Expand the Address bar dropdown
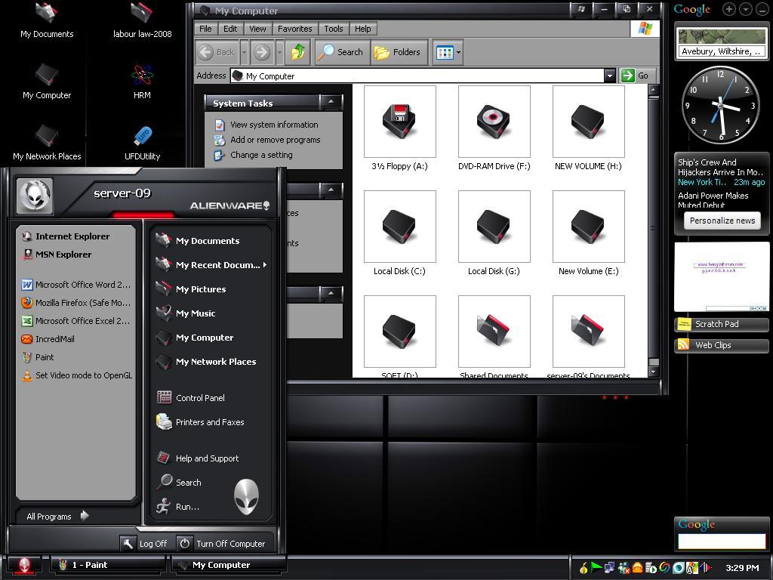This screenshot has height=580, width=773. (x=610, y=76)
